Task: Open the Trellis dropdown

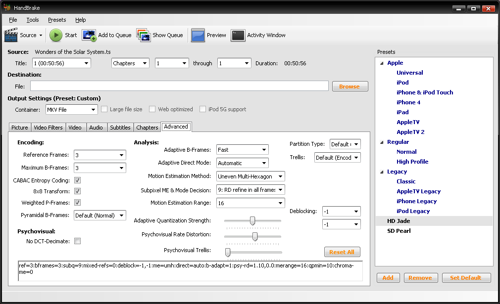Action: (337, 158)
